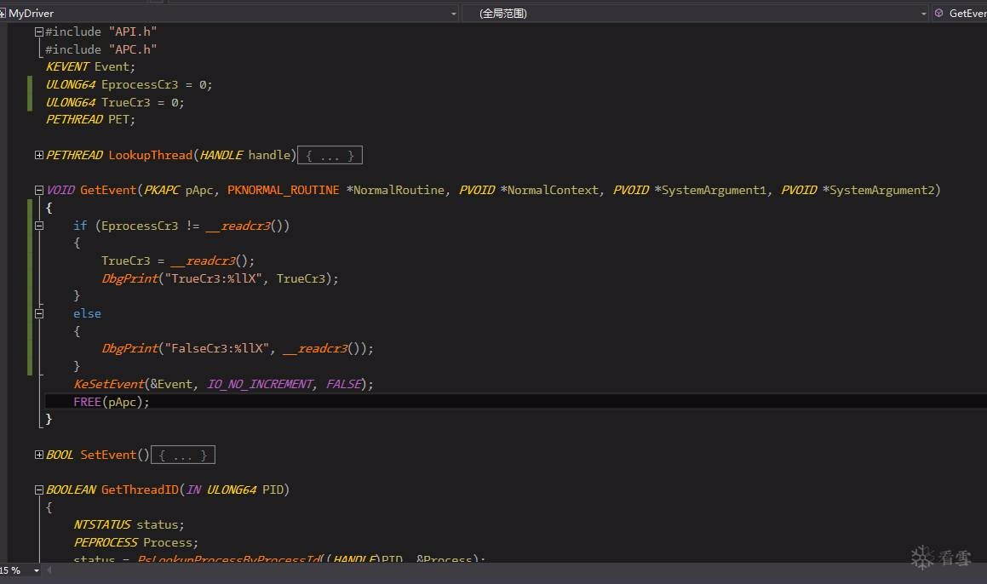
Task: Click the KeSetEvent function call
Action: pos(109,384)
